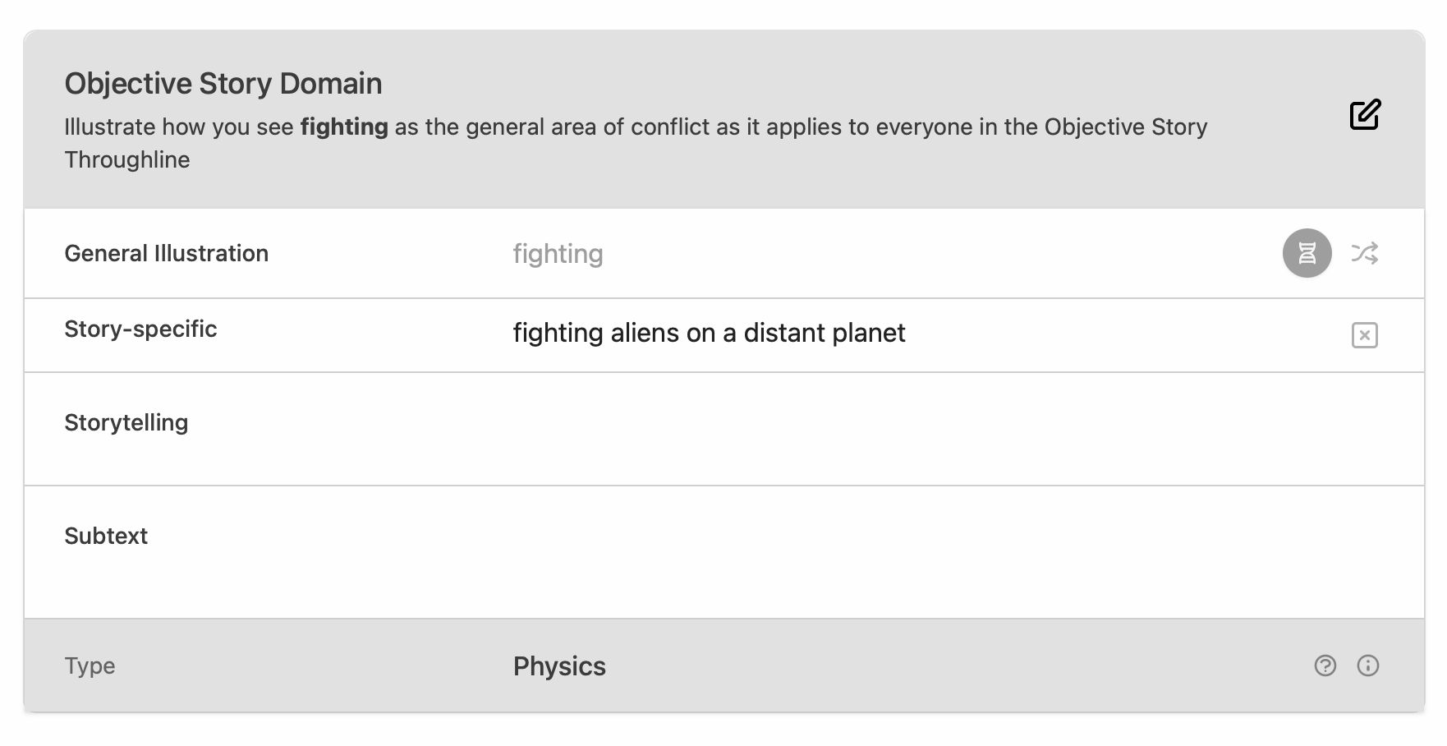Click the Objective Story Domain heading
The image size is (1447, 746).
click(223, 84)
